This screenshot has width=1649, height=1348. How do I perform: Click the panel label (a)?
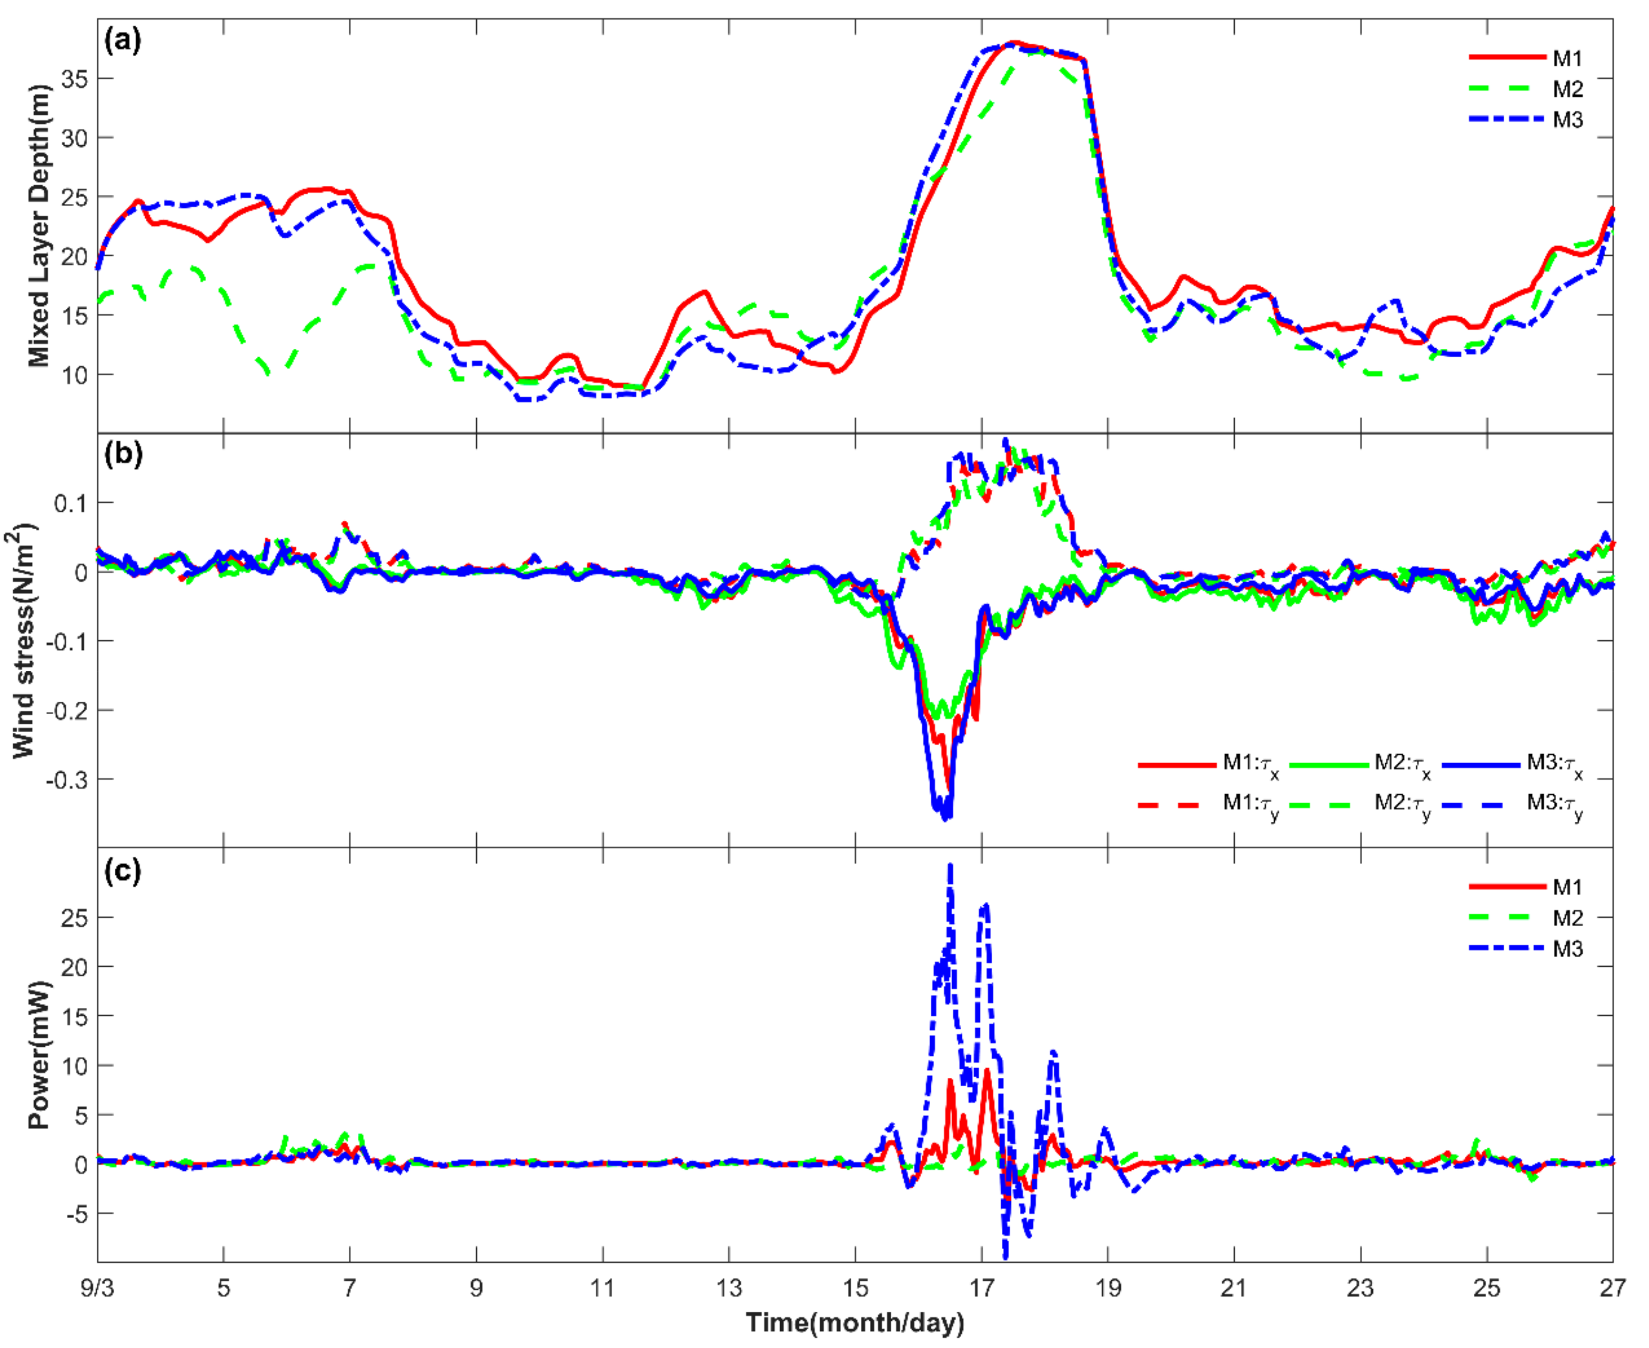[123, 41]
